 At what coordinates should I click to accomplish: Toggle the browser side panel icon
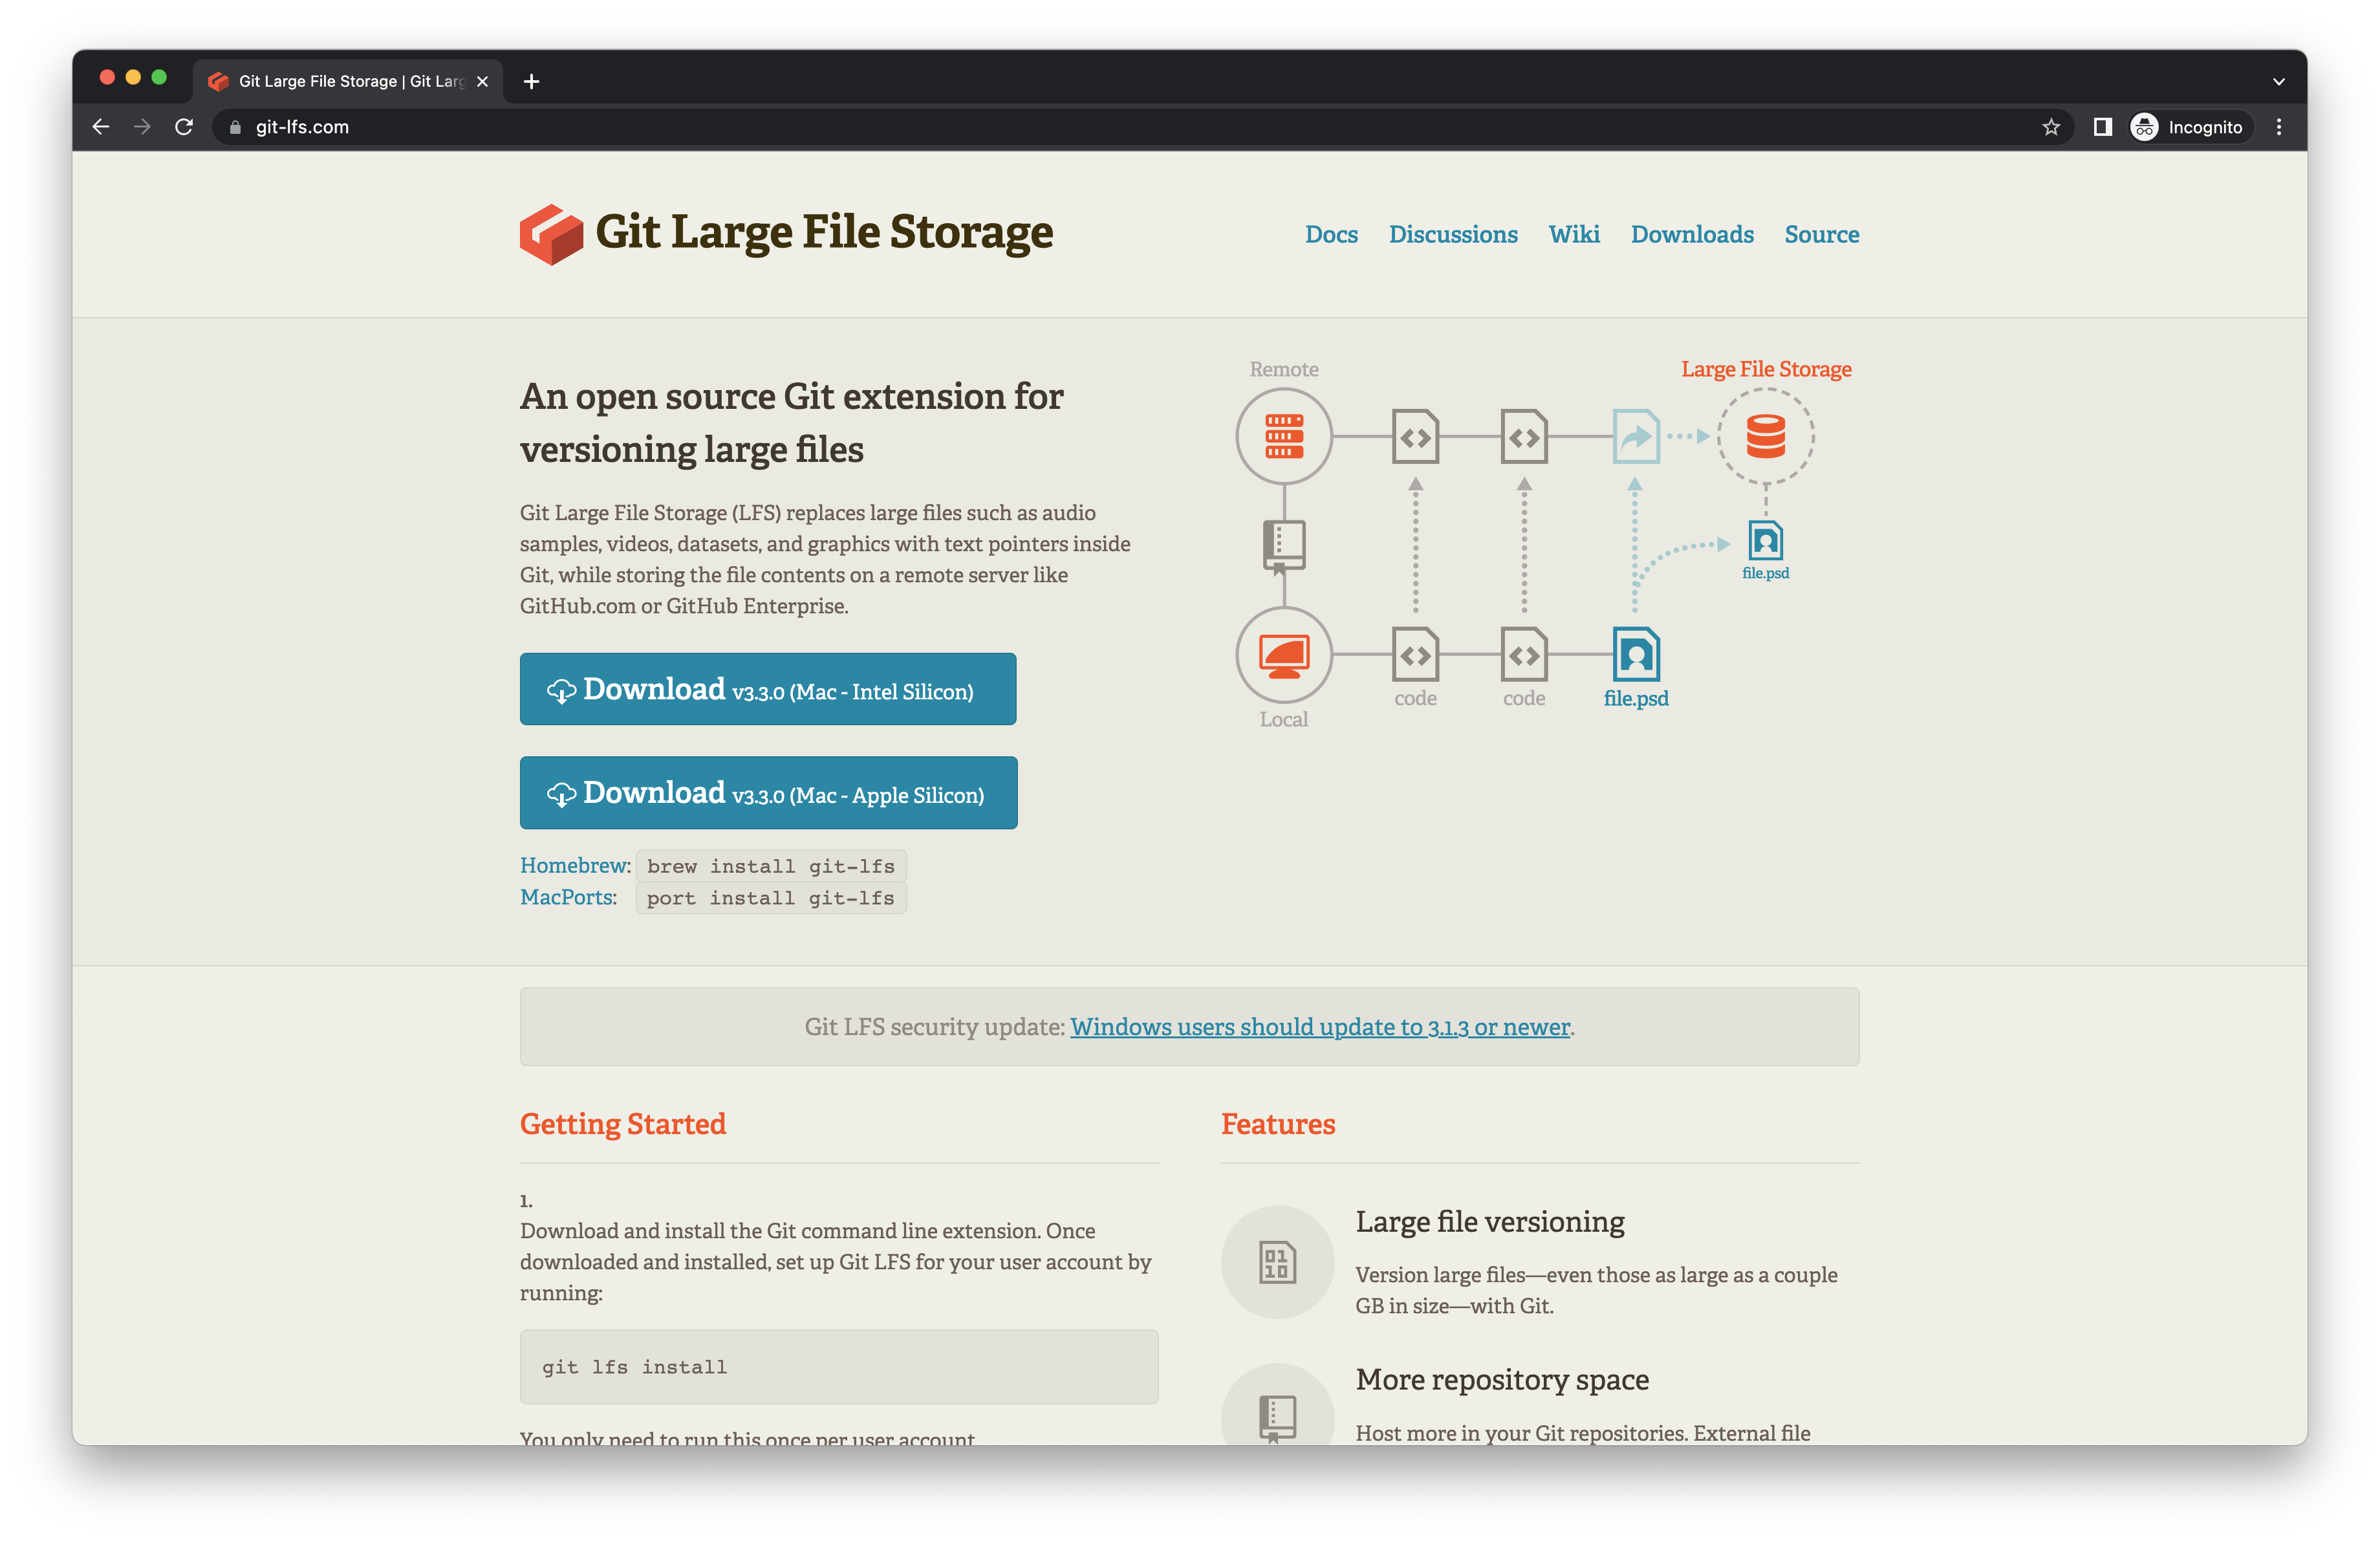coord(2102,127)
